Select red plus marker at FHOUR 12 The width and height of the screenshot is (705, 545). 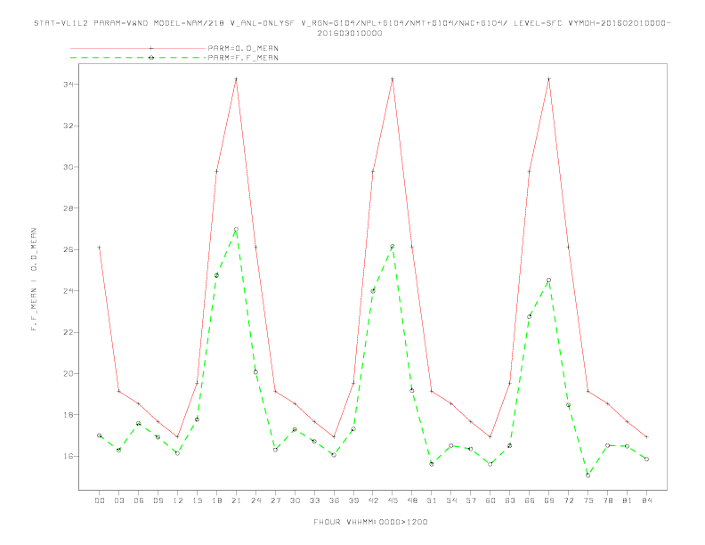click(x=178, y=436)
